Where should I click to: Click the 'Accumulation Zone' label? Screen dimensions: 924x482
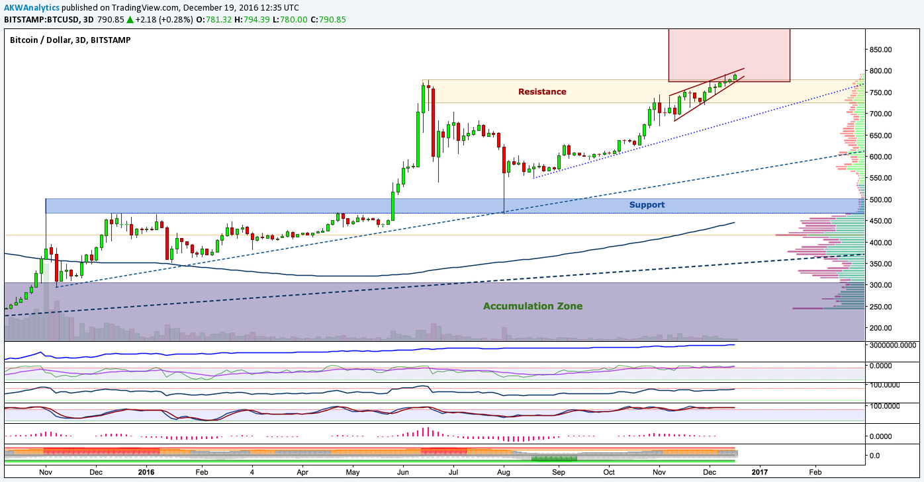click(x=533, y=306)
